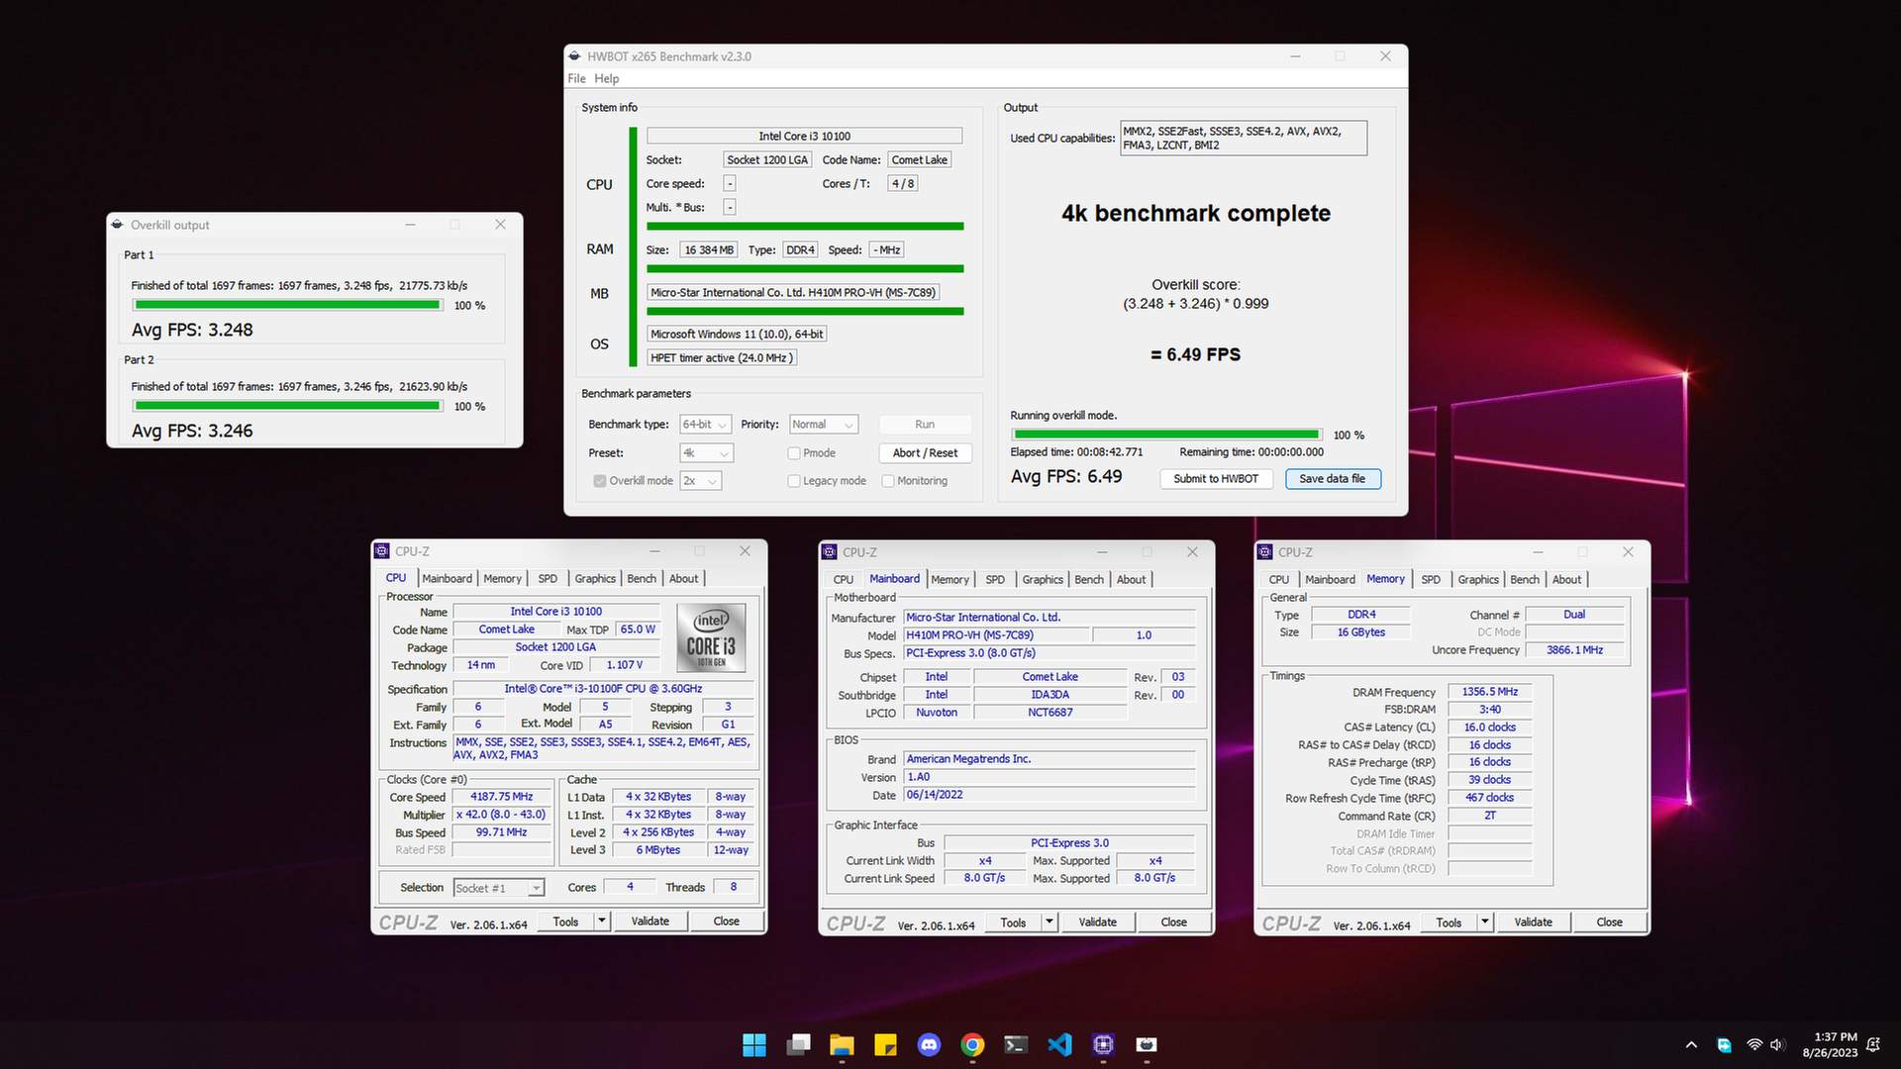Image resolution: width=1901 pixels, height=1069 pixels.
Task: Open the Tools dropdown arrow in CPU-Z Mainboard window
Action: pyautogui.click(x=1049, y=923)
